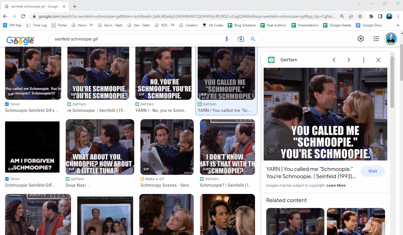Open the PW Mgr bookmark
This screenshot has width=403, height=235.
click(13, 25)
